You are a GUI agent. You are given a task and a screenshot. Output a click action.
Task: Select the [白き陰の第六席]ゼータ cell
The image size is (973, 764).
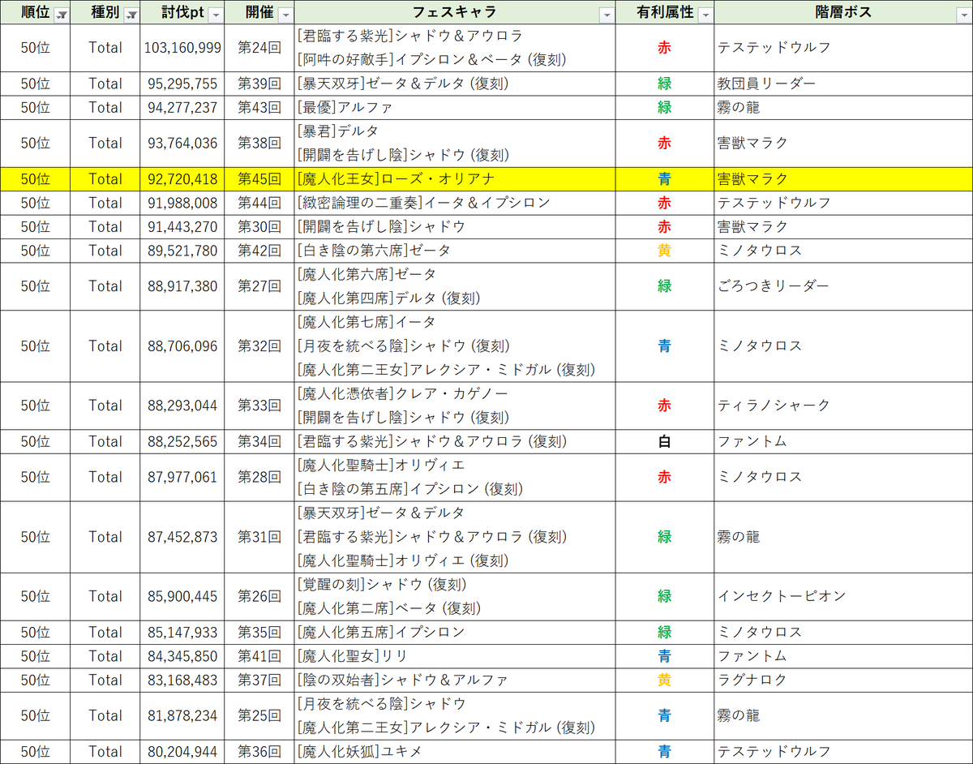455,250
